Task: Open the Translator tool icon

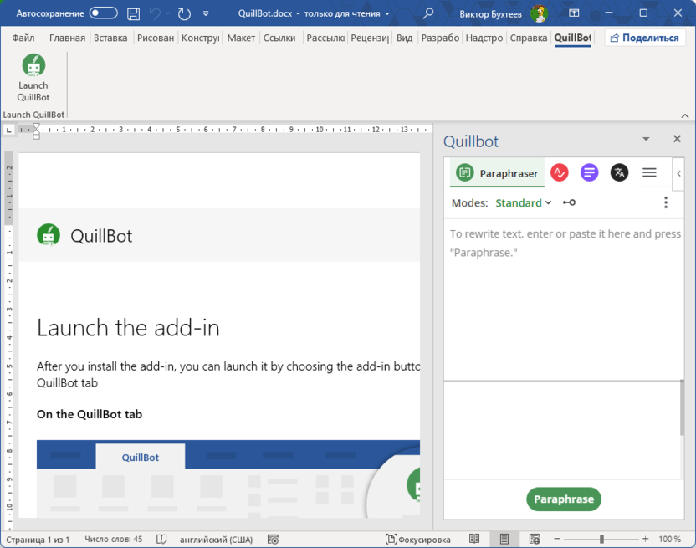Action: click(619, 172)
